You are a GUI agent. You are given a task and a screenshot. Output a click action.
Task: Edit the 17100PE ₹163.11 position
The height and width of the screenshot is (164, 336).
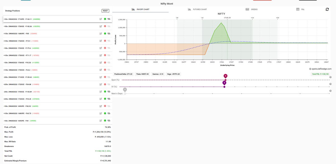click(101, 19)
